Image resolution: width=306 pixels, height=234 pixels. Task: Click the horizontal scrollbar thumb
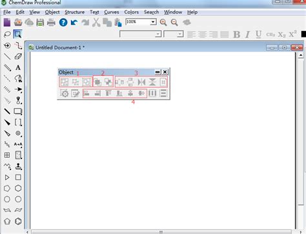tap(161, 232)
